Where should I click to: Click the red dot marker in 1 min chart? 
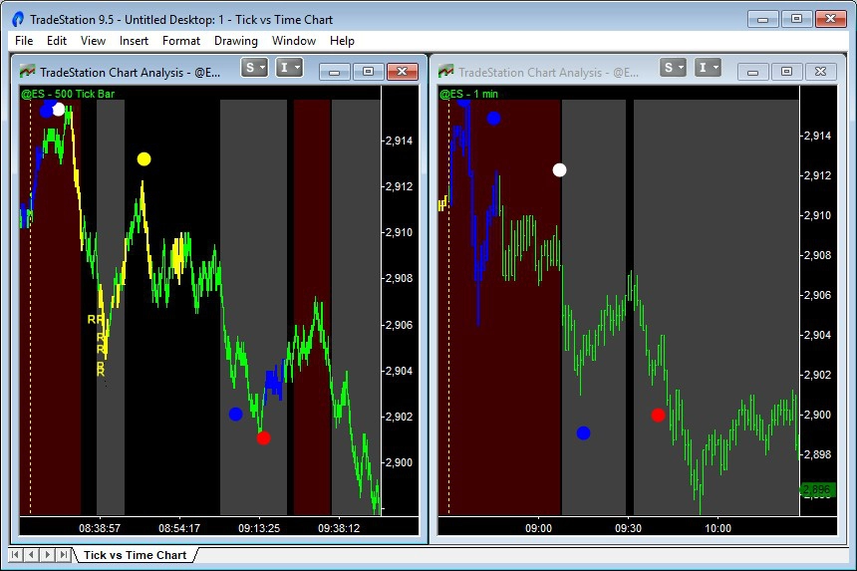click(658, 416)
